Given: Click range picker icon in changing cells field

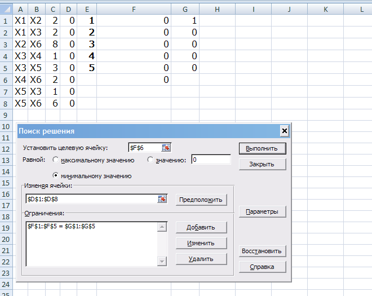Looking at the screenshot, I should pyautogui.click(x=162, y=199).
